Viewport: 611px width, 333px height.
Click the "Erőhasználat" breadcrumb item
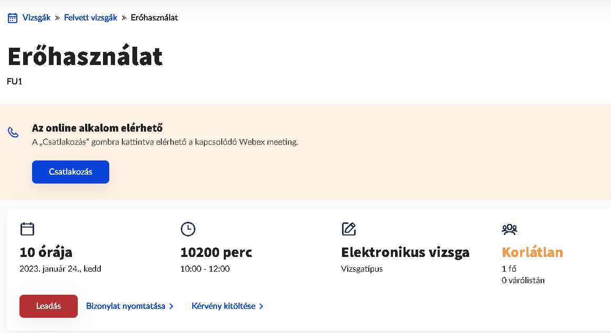point(154,18)
